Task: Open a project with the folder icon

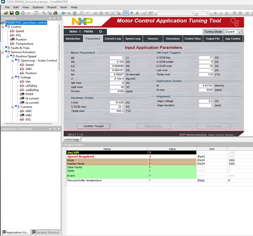Action: pyautogui.click(x=6, y=13)
